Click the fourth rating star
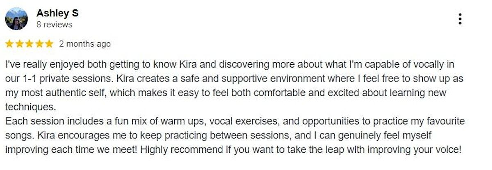 point(39,44)
